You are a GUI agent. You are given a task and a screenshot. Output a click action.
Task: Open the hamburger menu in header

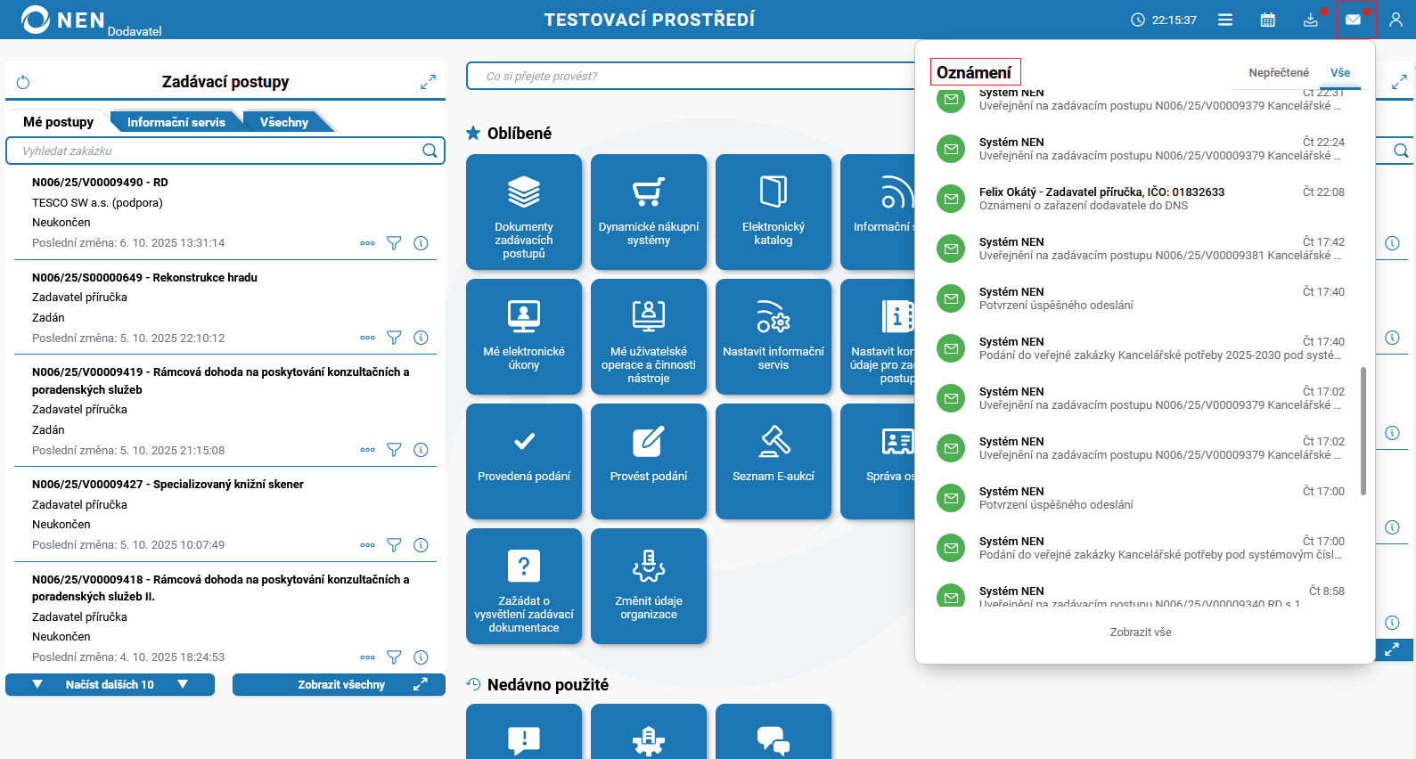click(1225, 20)
